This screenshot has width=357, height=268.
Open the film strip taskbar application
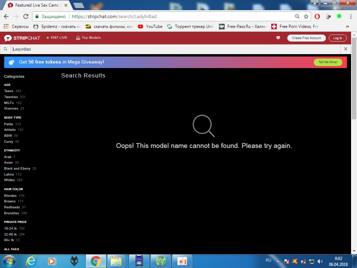[x=139, y=261]
